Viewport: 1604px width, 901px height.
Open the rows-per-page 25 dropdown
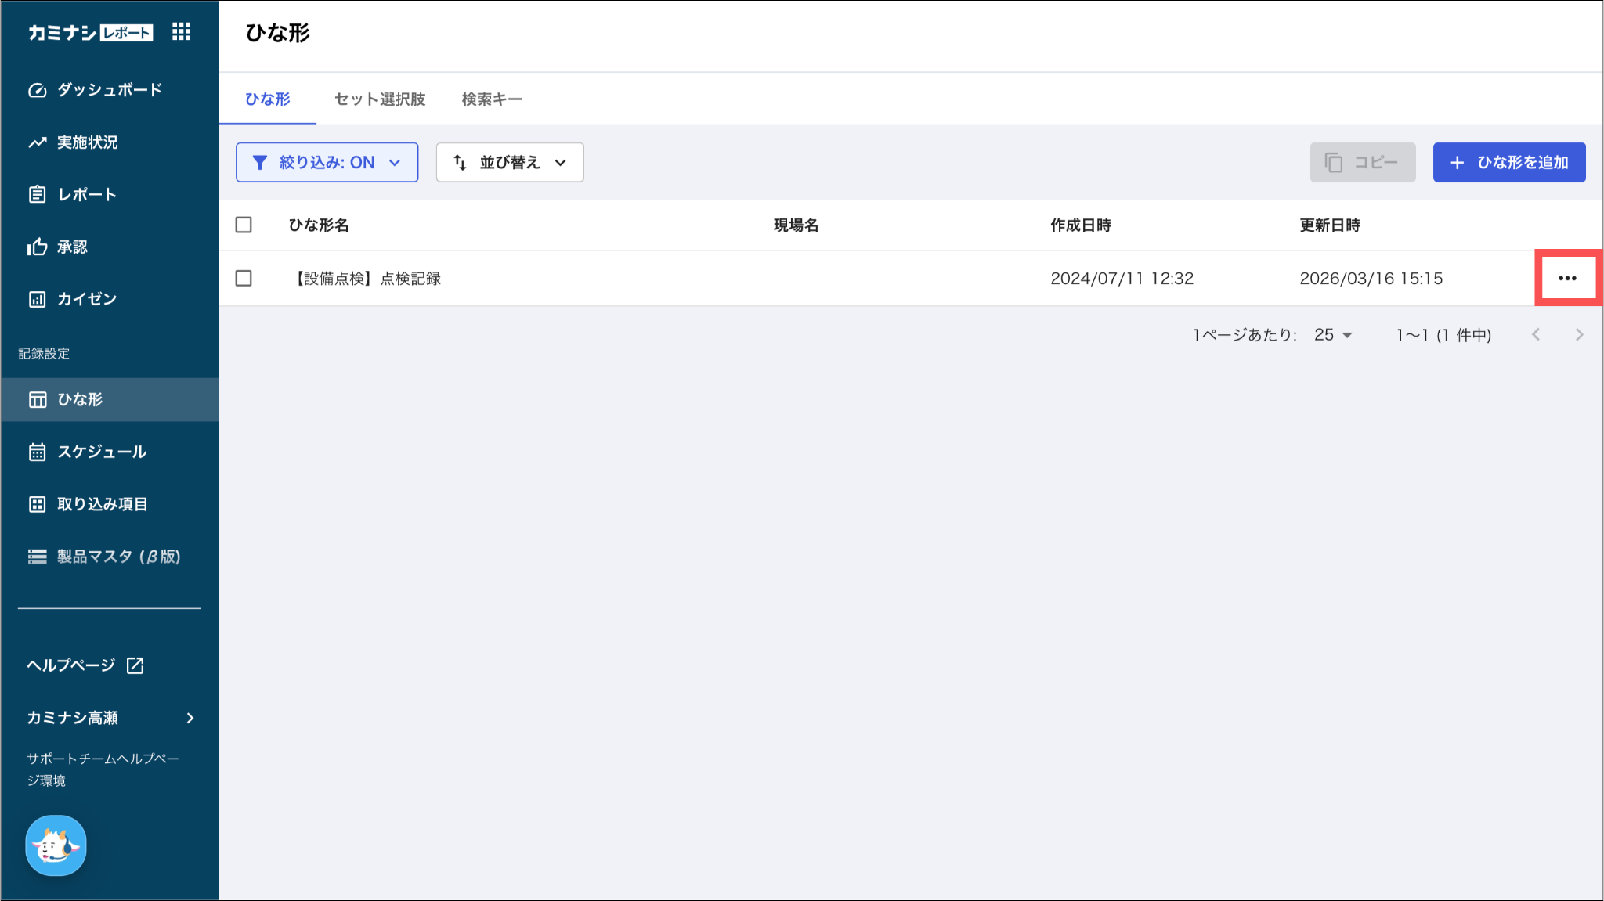(x=1333, y=335)
